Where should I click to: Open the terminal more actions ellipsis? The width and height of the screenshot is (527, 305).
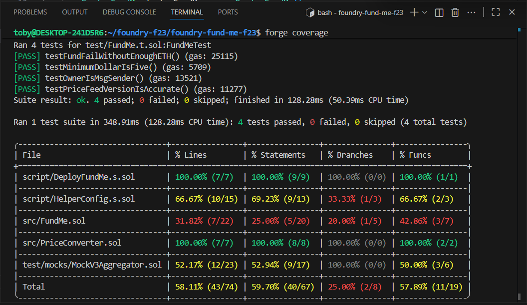(x=472, y=13)
